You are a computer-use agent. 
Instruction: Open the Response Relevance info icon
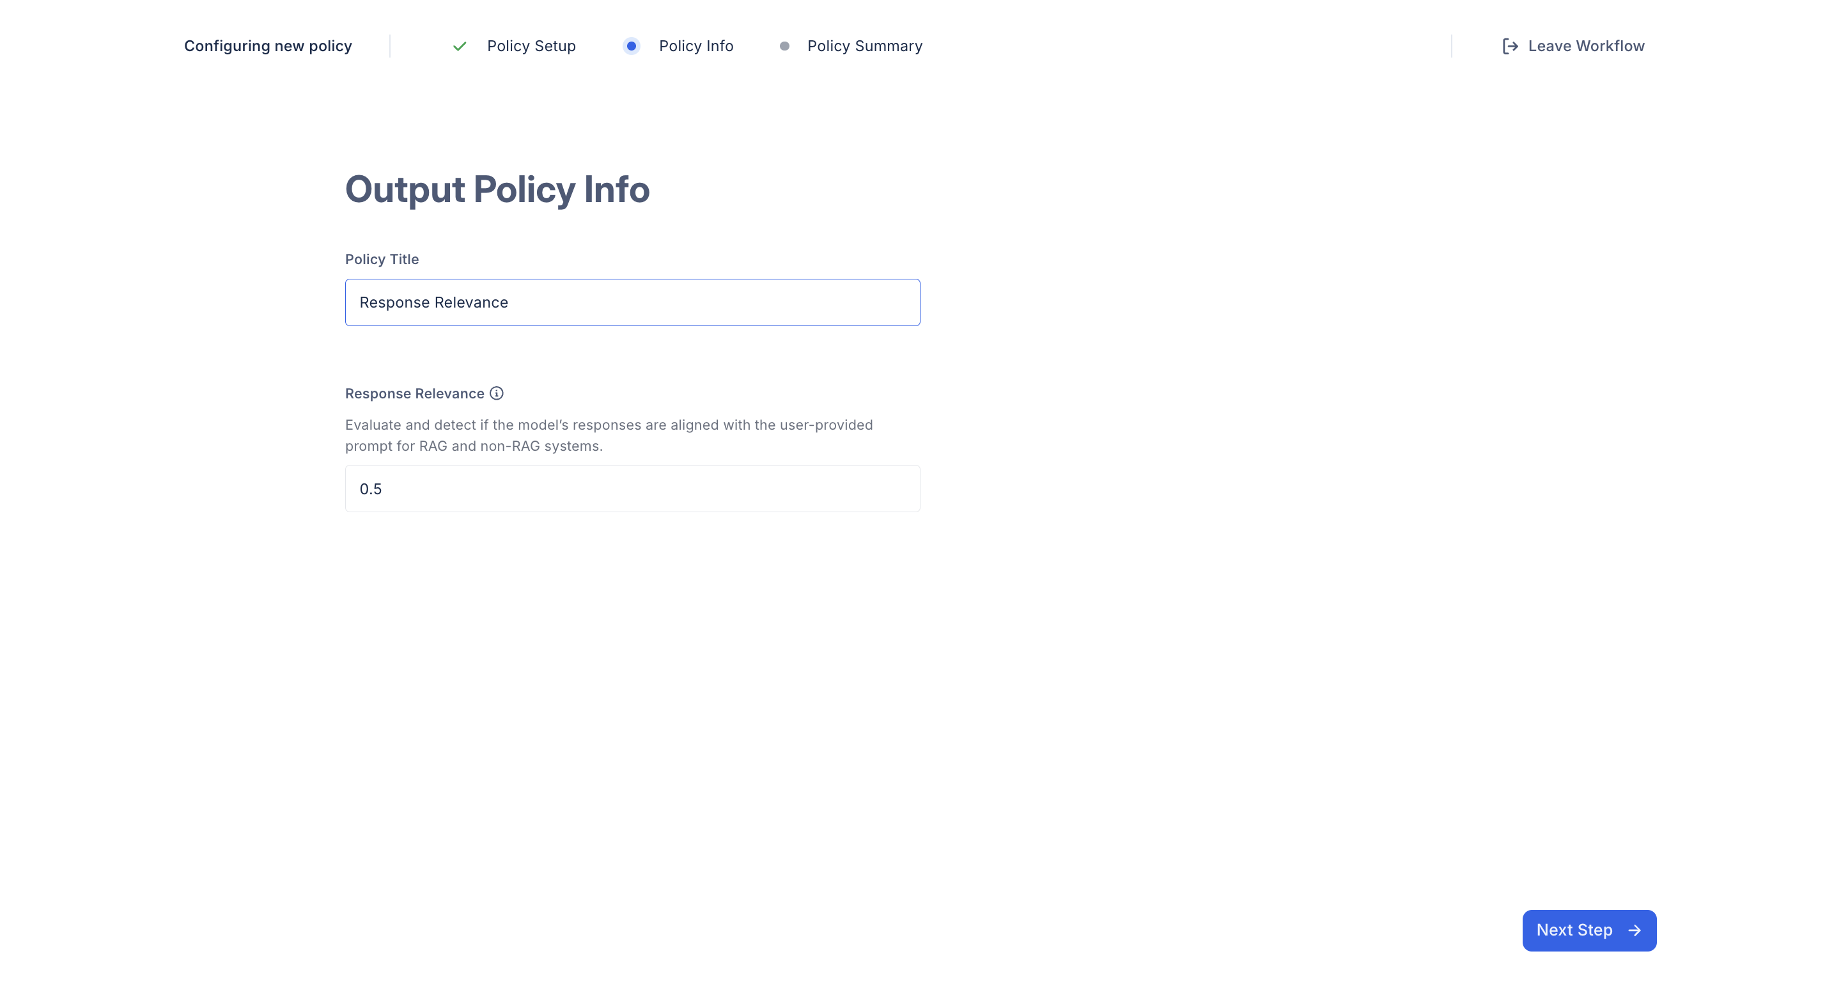pyautogui.click(x=497, y=393)
